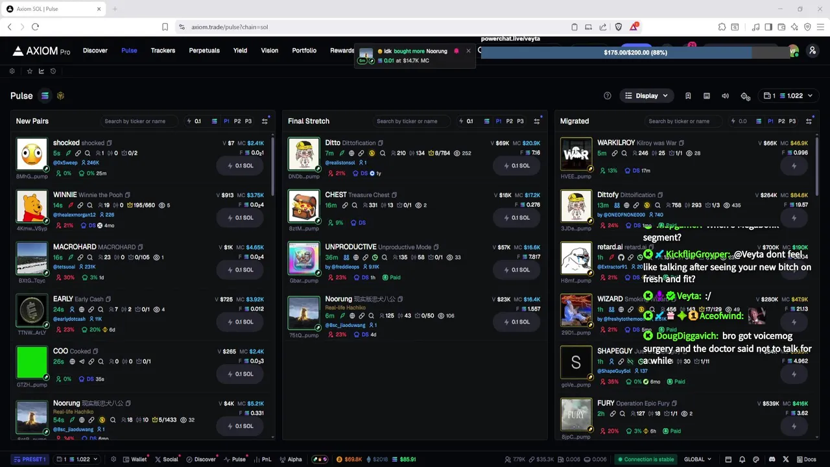Copy the Dittofy token name icon
This screenshot has height=467, width=830.
(660, 195)
